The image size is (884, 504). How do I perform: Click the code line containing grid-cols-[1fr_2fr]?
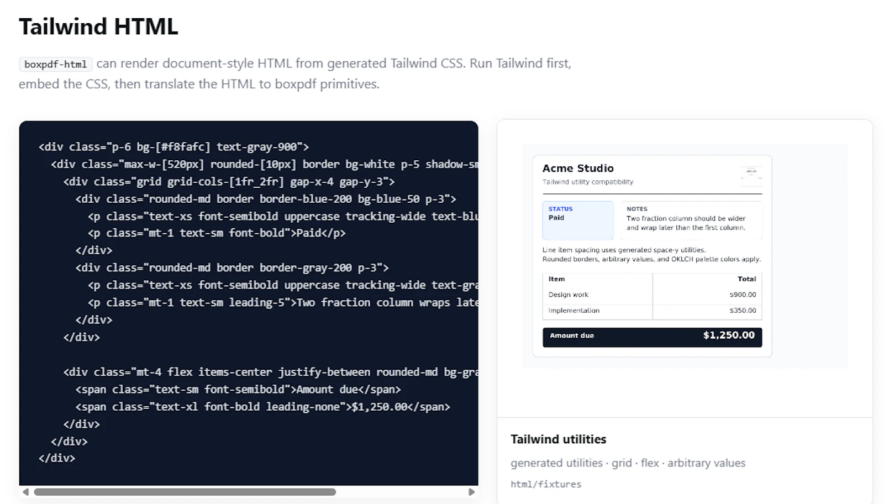point(229,181)
